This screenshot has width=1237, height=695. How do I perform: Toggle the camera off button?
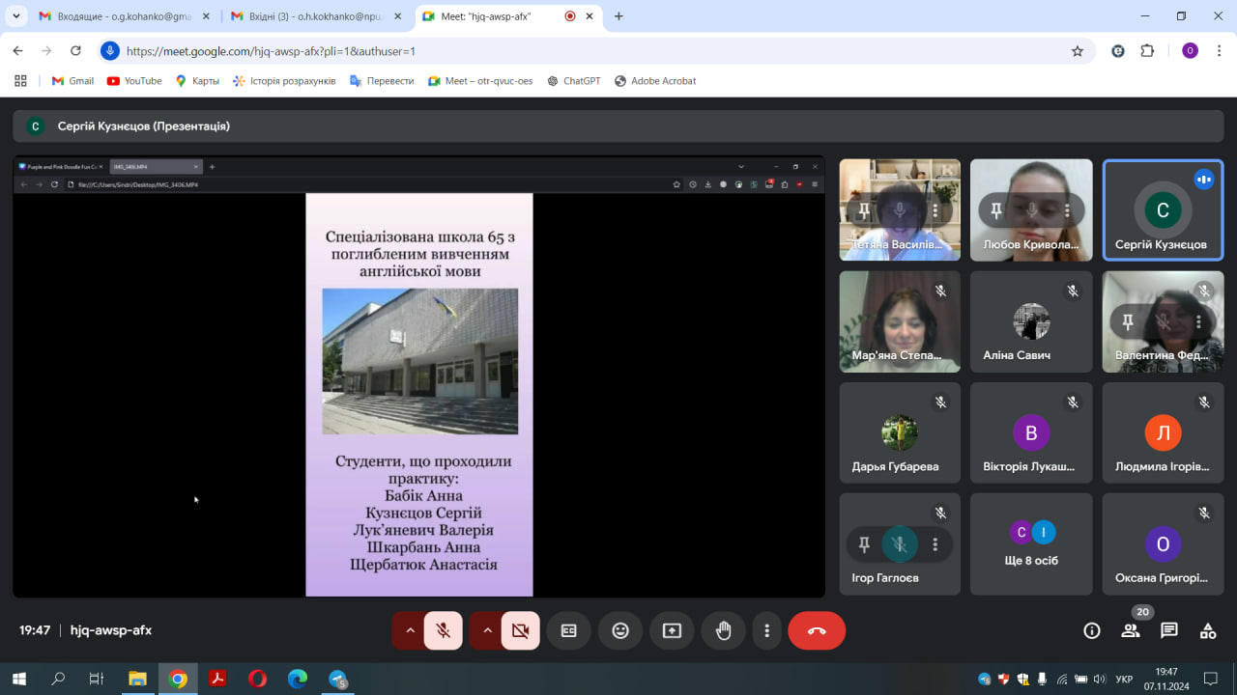(521, 630)
